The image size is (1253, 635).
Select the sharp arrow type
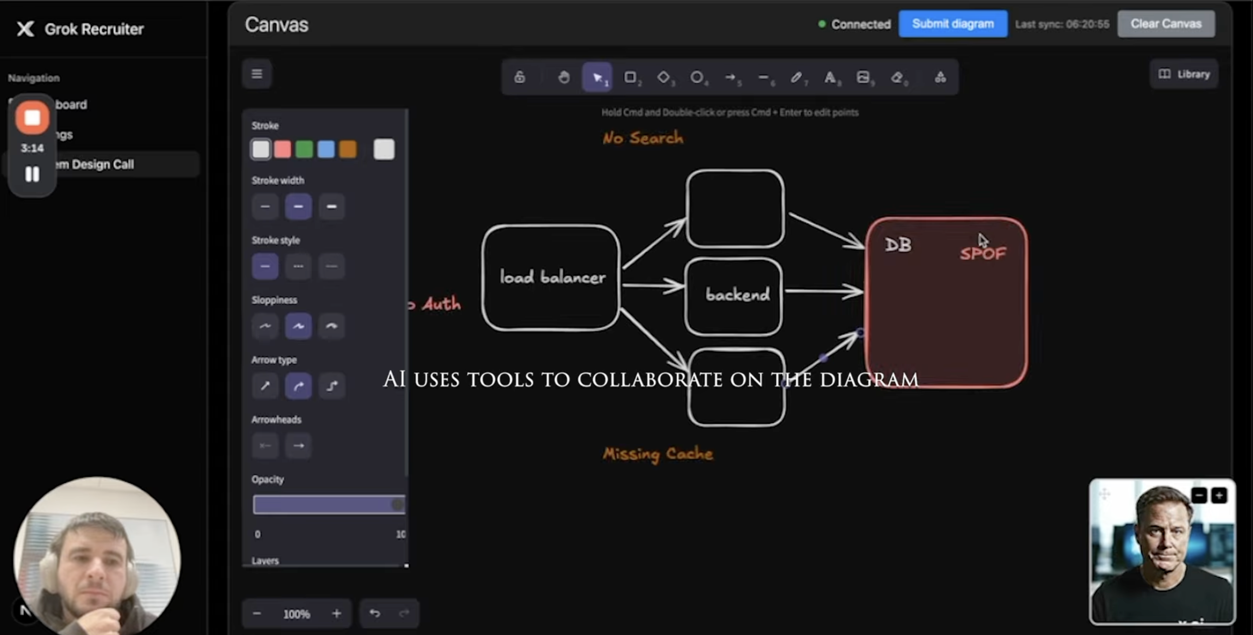tap(265, 386)
